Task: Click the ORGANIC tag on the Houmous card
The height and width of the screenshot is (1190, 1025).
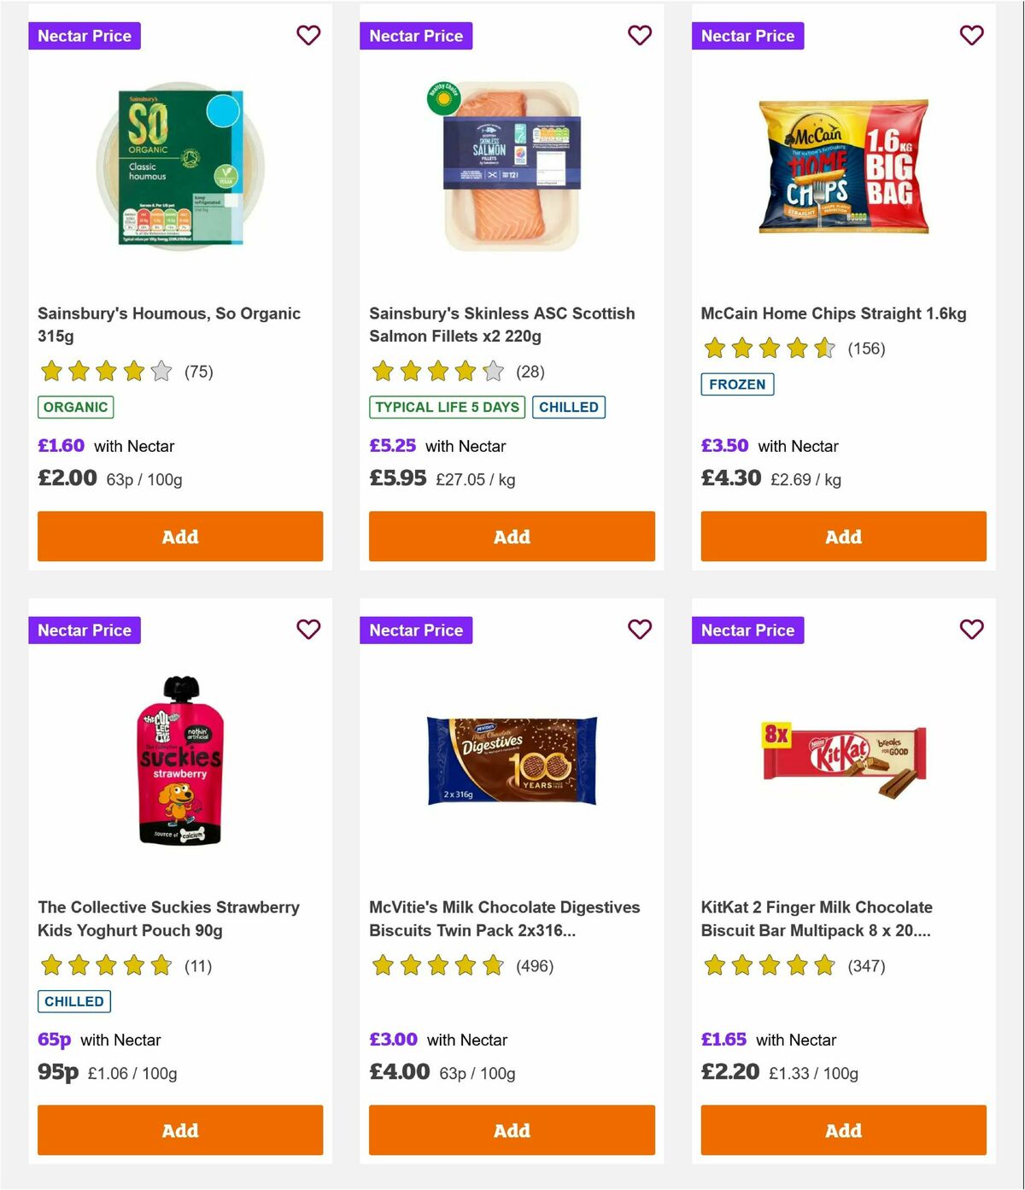Action: 75,407
